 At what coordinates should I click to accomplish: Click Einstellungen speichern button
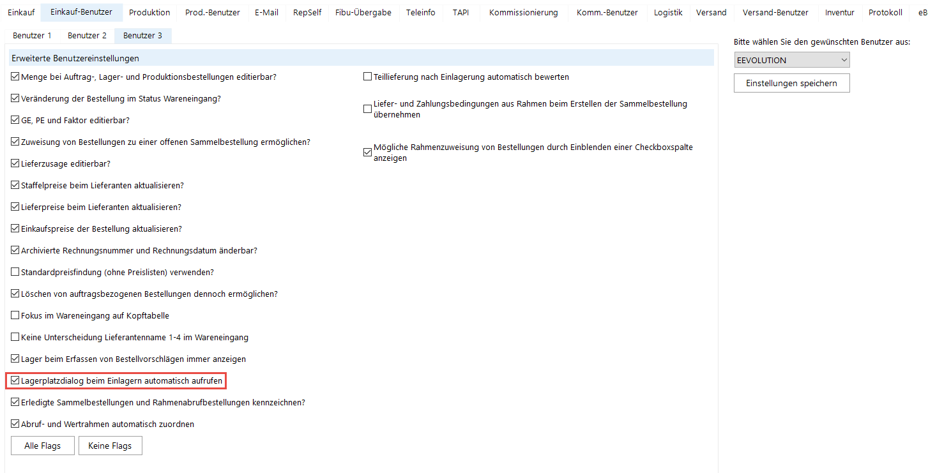click(791, 83)
